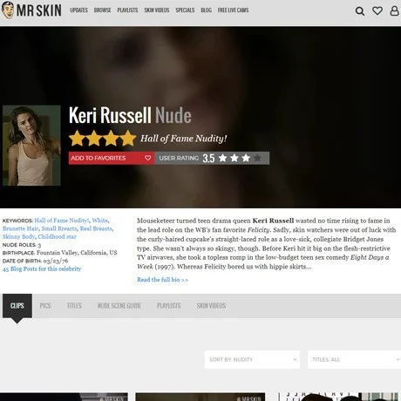
Task: Open the celebrity profile photo thumbnail
Action: click(31, 146)
